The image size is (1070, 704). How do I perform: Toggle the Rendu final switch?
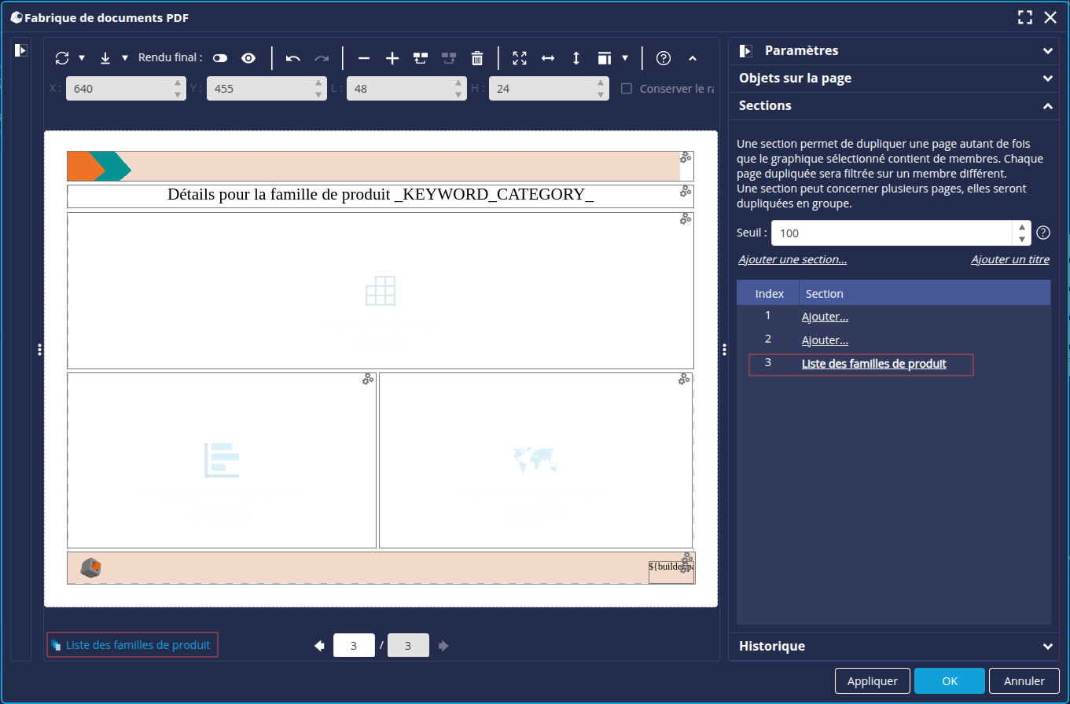[219, 58]
